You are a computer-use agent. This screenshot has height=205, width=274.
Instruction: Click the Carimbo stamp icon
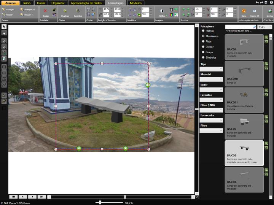(x=78, y=11)
